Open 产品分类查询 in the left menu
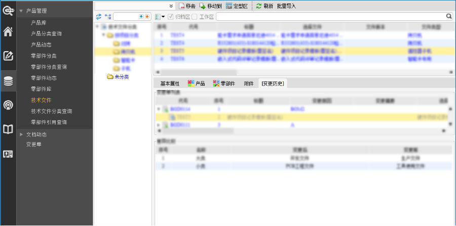 (x=46, y=34)
